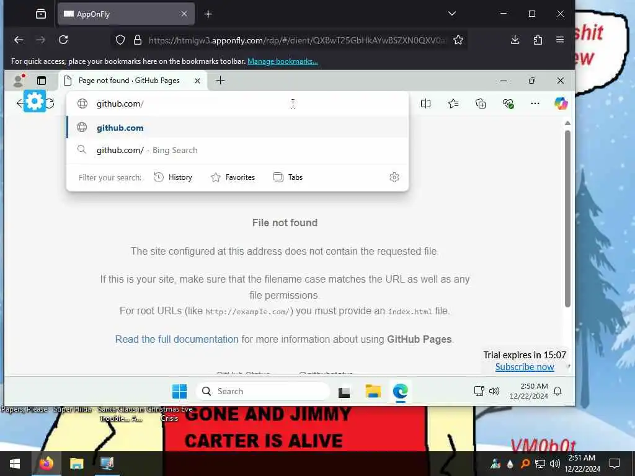Open host action center notification icon
The height and width of the screenshot is (476, 635).
click(x=615, y=464)
